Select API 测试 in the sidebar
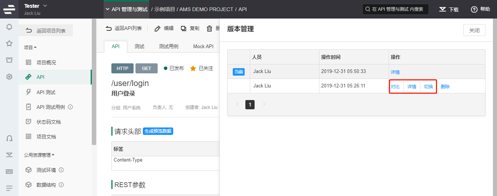497x196 pixels. pyautogui.click(x=46, y=92)
